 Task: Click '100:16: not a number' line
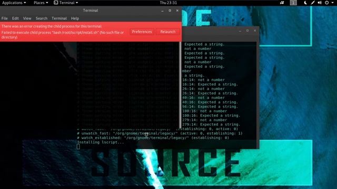point(204,111)
